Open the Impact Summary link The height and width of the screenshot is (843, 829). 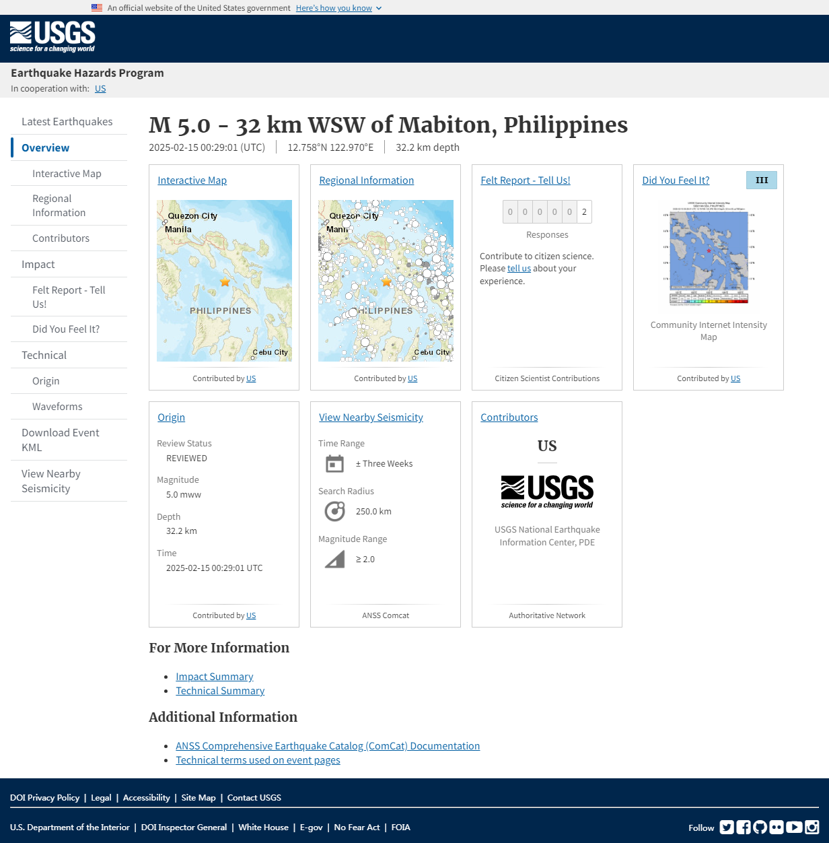(x=215, y=677)
